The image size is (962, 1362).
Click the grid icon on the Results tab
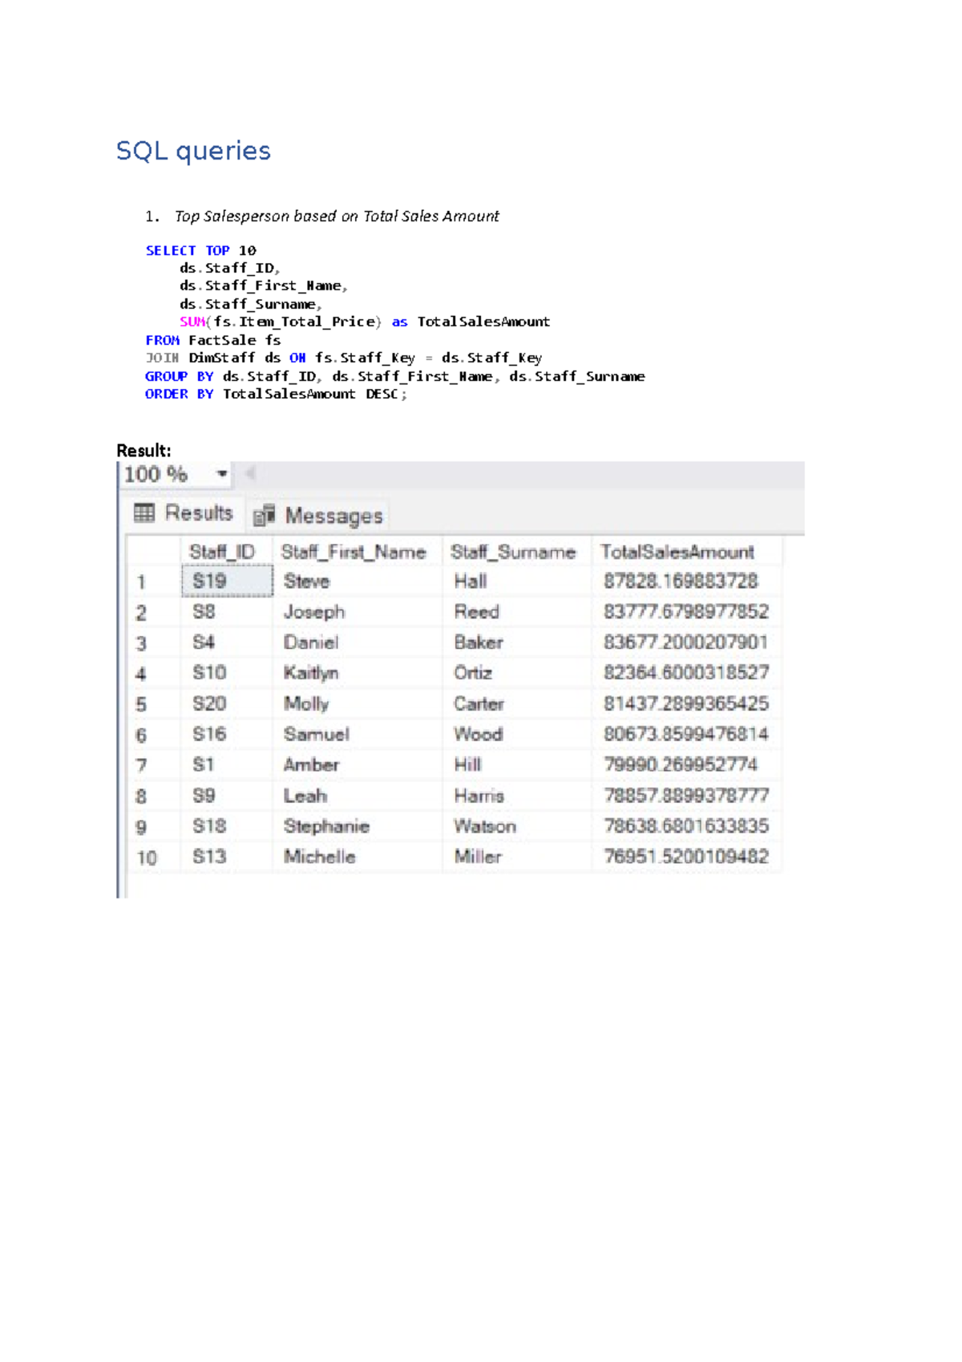point(144,513)
